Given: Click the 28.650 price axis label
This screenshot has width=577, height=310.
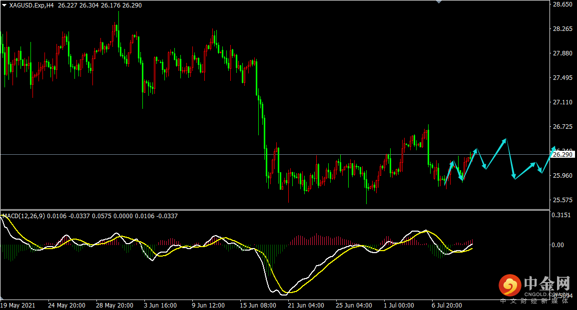Looking at the screenshot, I should [x=562, y=4].
